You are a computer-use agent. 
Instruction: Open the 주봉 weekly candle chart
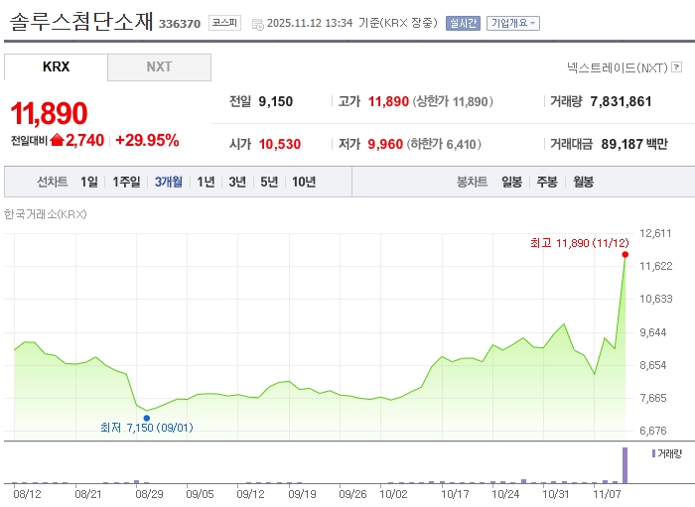coord(547,182)
